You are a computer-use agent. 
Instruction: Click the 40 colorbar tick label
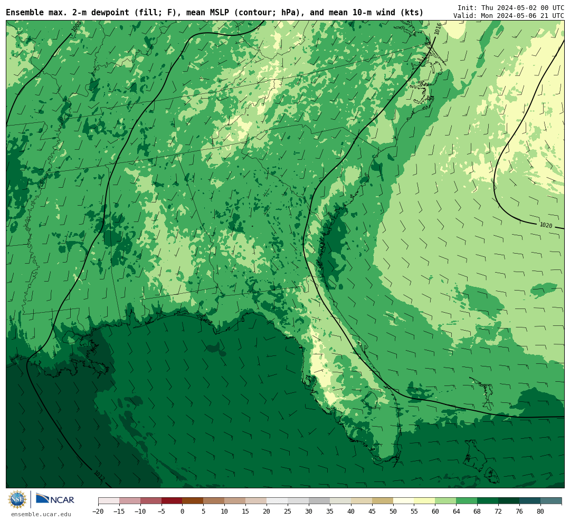coord(351,512)
